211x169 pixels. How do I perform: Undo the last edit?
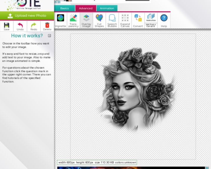20,26
